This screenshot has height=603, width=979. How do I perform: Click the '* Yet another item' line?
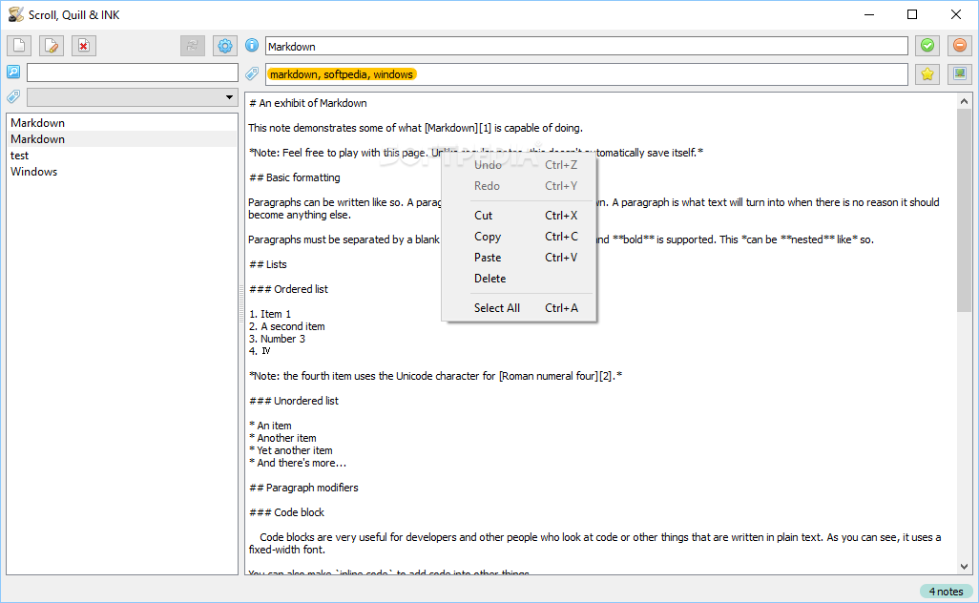pos(290,450)
